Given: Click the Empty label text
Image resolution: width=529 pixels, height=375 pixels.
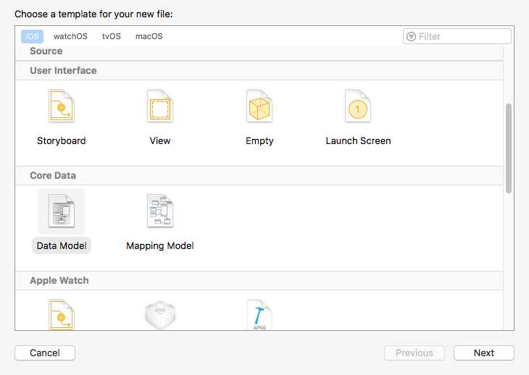Looking at the screenshot, I should pyautogui.click(x=259, y=141).
